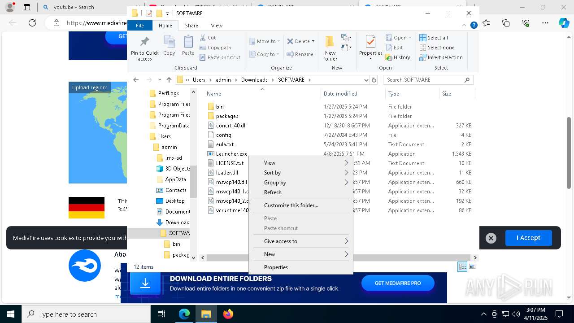Image resolution: width=574 pixels, height=323 pixels.
Task: Refresh the Explorer address bar
Action: click(374, 80)
